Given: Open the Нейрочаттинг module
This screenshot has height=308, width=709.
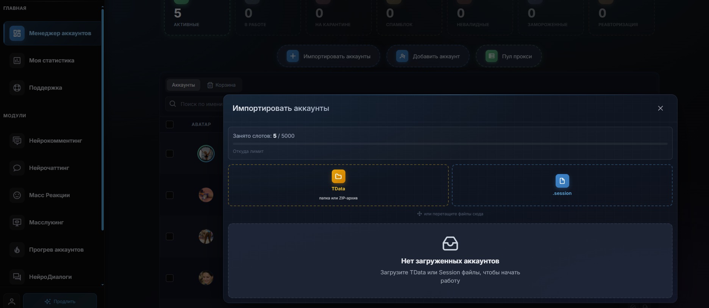Looking at the screenshot, I should tap(52, 168).
